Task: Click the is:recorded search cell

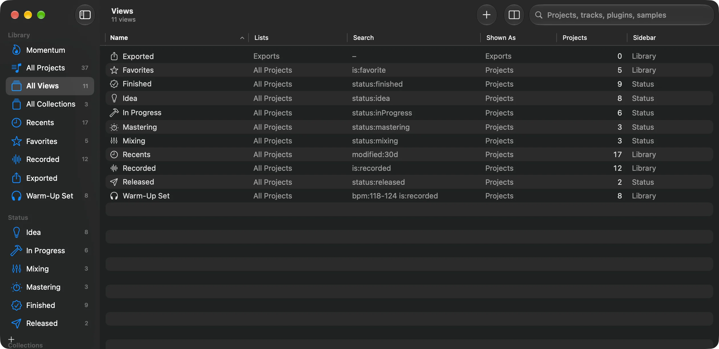Action: point(371,168)
